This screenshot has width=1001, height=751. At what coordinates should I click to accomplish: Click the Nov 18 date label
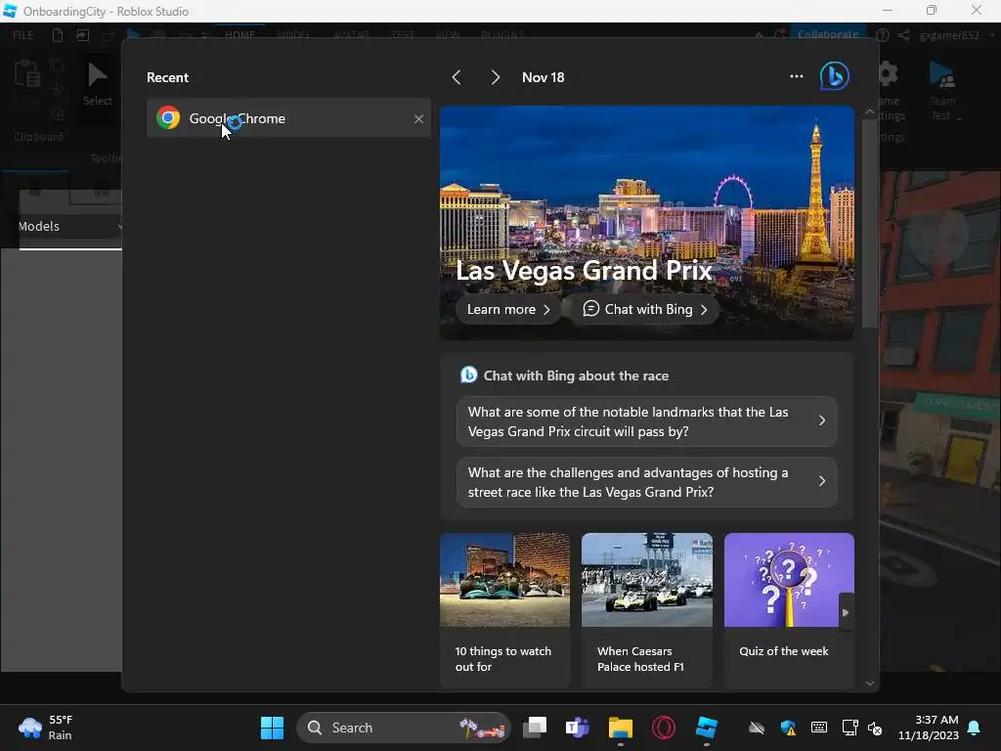click(543, 77)
